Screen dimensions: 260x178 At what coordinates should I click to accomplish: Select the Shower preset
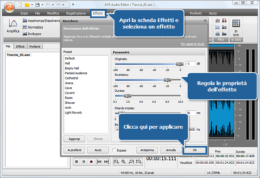[70, 103]
